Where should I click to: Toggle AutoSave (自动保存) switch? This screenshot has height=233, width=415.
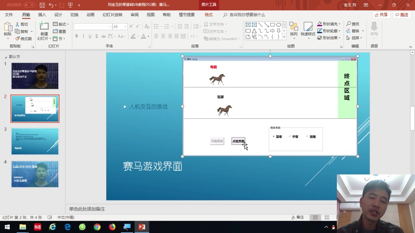29,5
